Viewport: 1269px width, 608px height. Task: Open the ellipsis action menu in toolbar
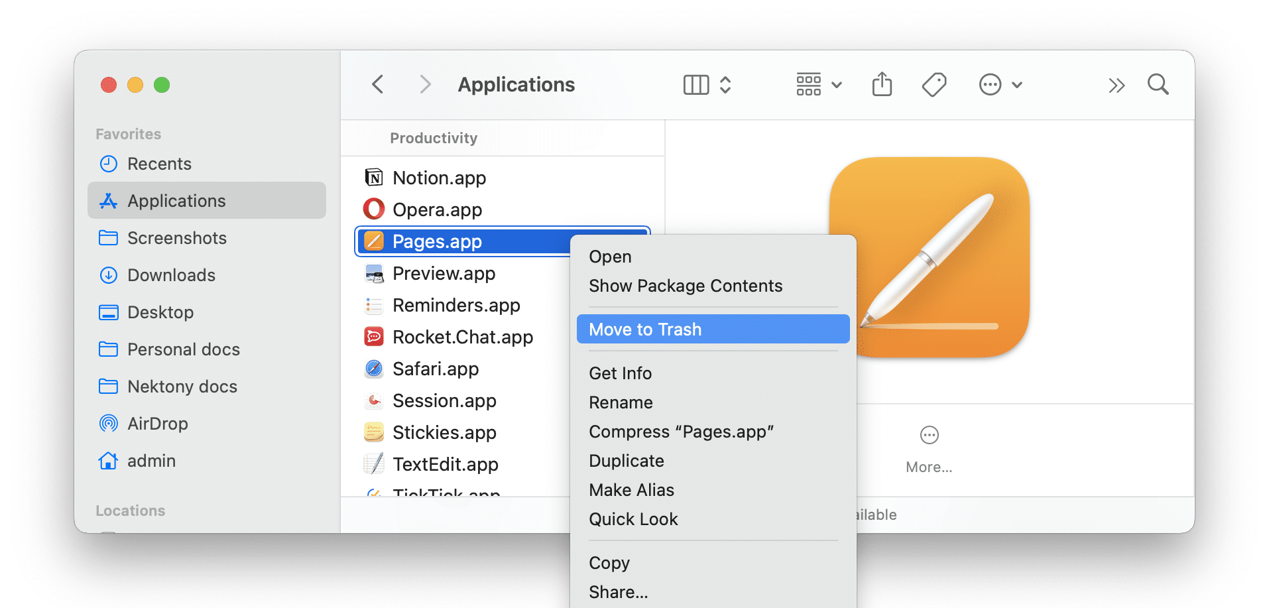coord(1000,84)
